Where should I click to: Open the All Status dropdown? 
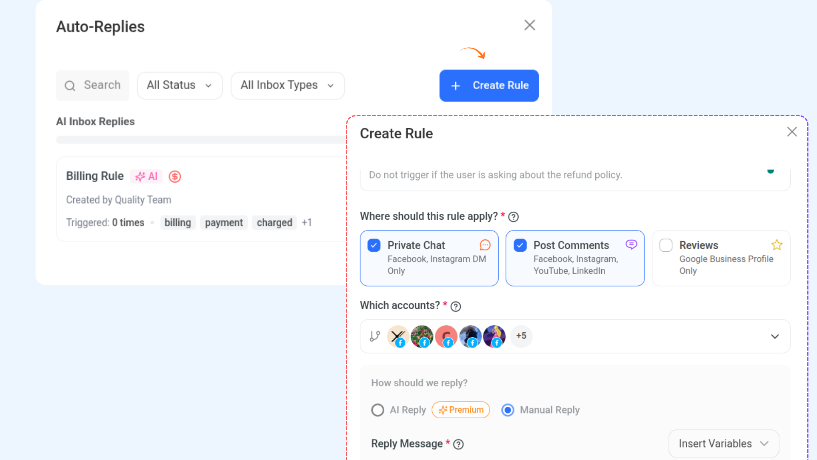click(180, 85)
